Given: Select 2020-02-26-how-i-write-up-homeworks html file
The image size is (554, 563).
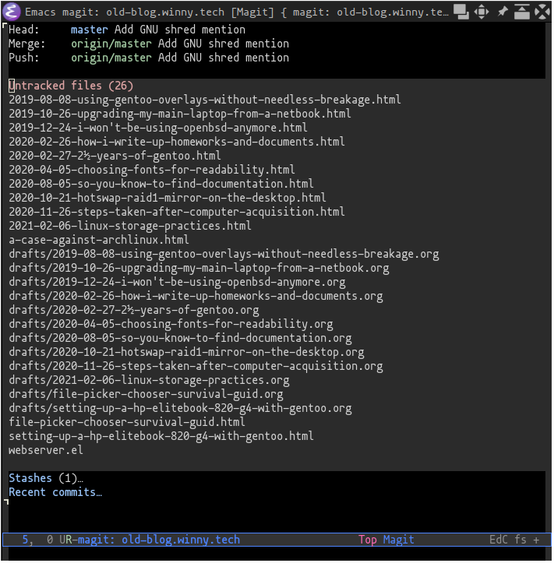Looking at the screenshot, I should [x=177, y=142].
